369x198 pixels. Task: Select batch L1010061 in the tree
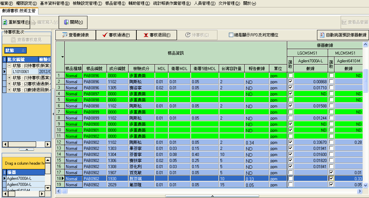click(25, 71)
